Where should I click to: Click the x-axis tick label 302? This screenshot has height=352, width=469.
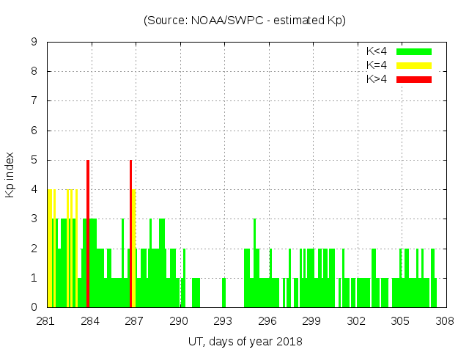[356, 321]
